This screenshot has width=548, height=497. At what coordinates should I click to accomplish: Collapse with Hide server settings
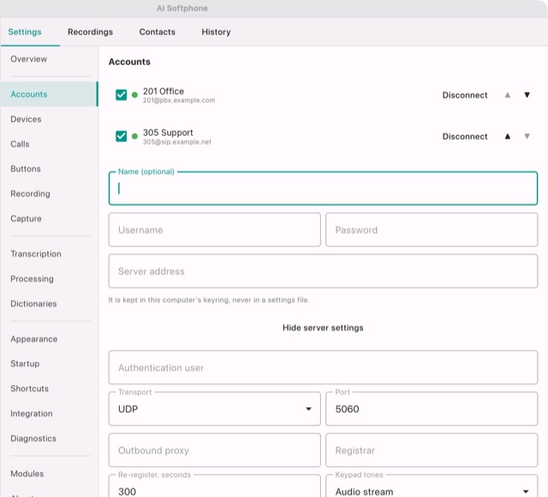pyautogui.click(x=323, y=328)
